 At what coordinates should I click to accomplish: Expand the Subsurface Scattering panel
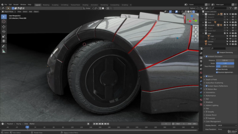(214, 83)
